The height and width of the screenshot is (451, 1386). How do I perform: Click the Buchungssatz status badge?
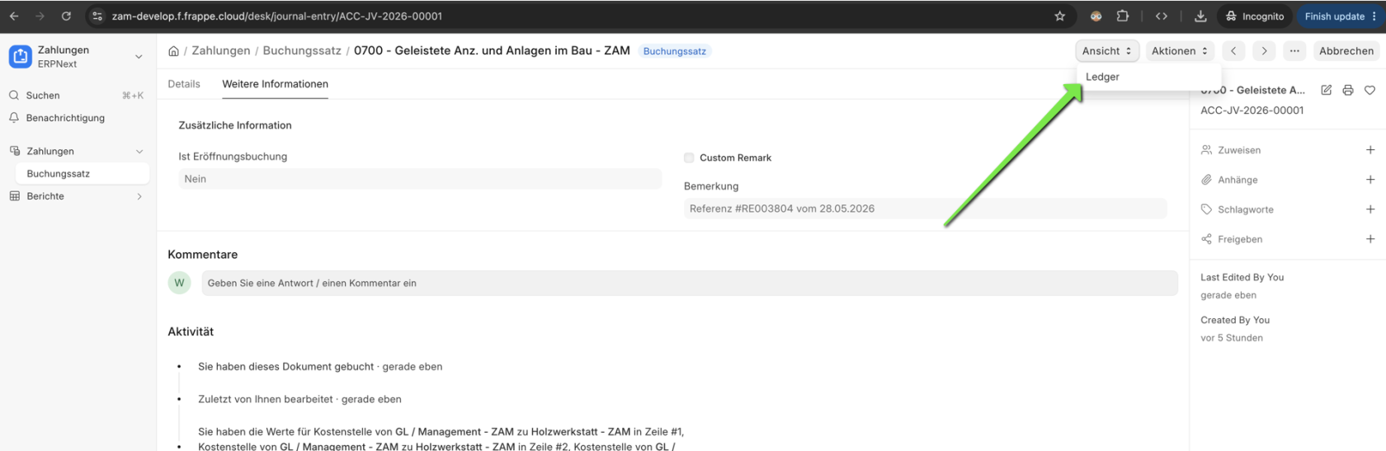[x=675, y=51]
